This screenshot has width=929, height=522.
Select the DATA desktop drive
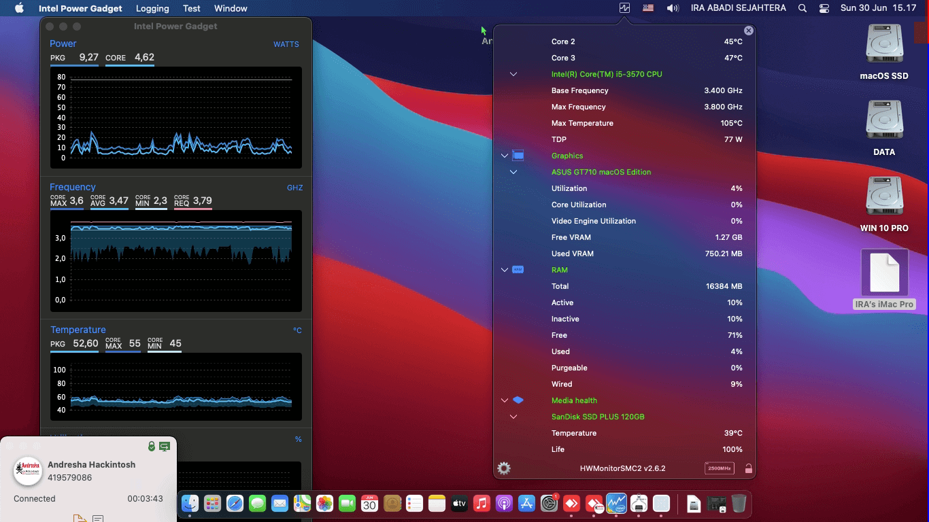[x=884, y=128]
